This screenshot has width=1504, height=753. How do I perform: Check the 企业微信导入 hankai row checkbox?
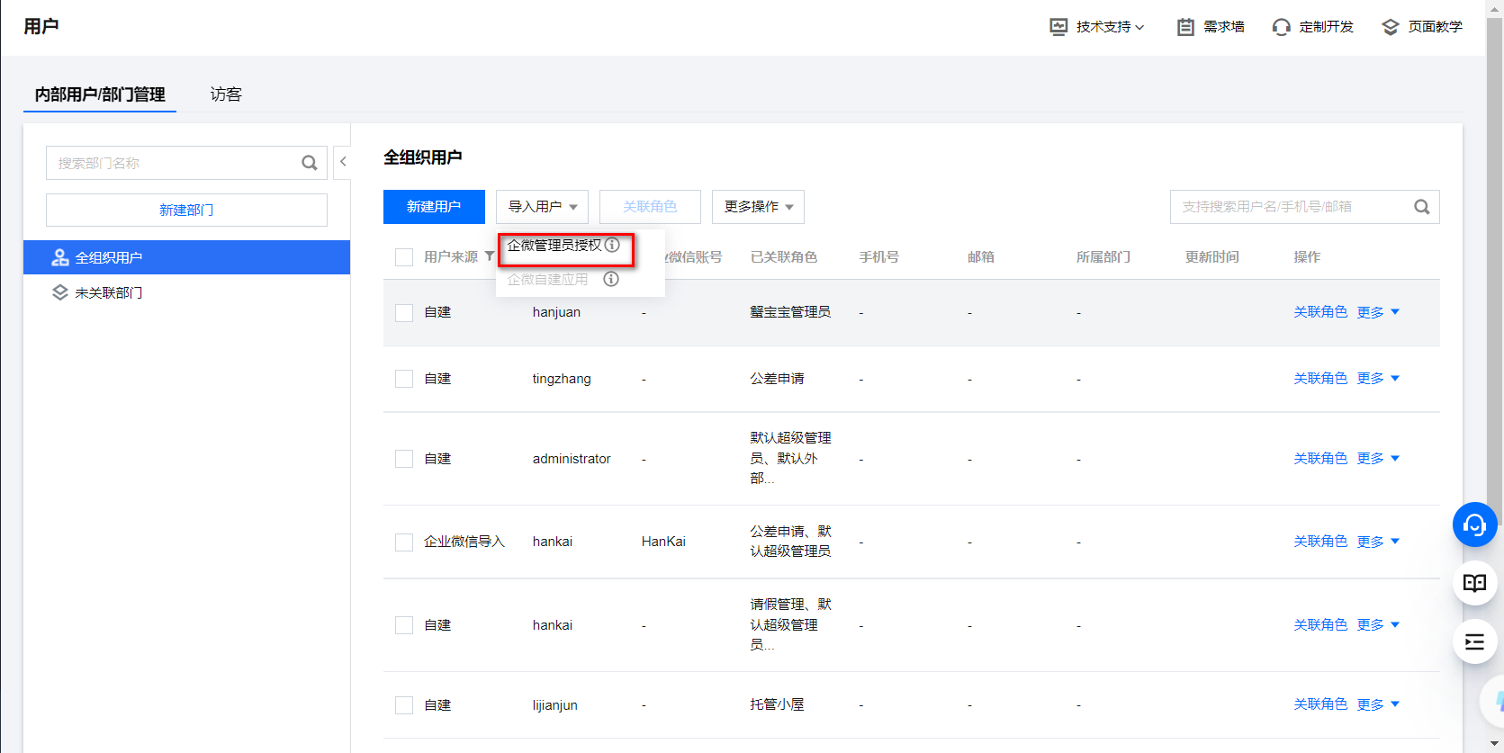404,542
